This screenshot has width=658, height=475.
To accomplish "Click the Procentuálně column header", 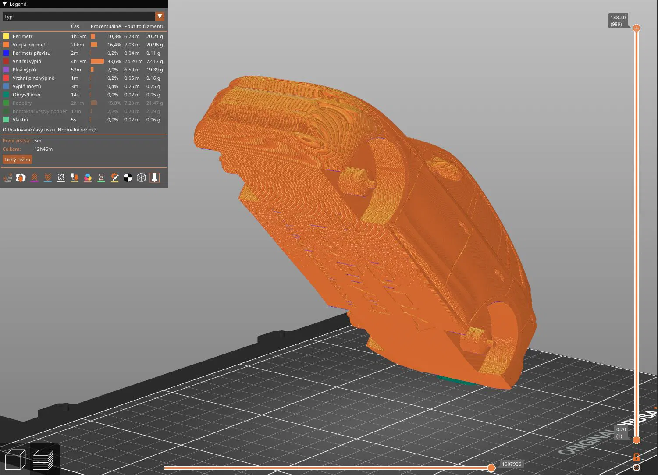I will pos(106,26).
